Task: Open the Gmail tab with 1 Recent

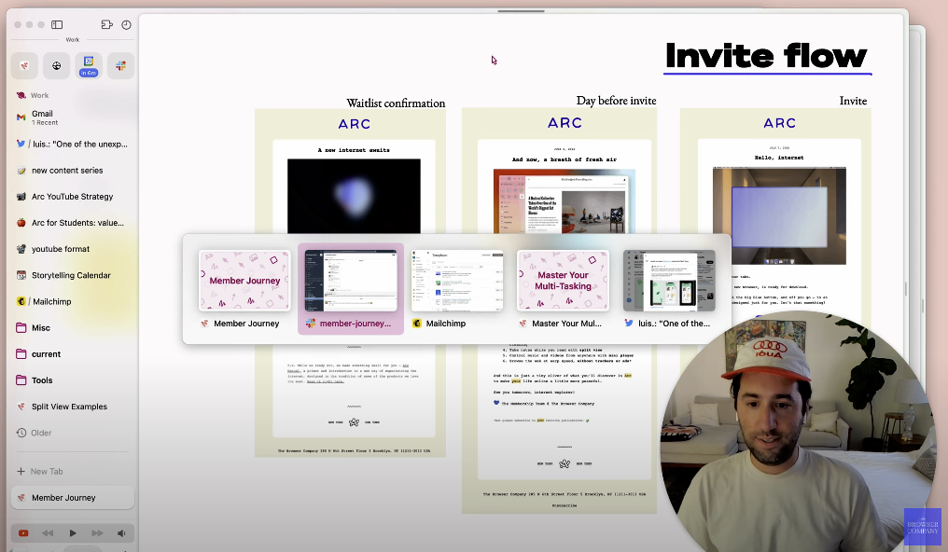Action: tap(73, 117)
